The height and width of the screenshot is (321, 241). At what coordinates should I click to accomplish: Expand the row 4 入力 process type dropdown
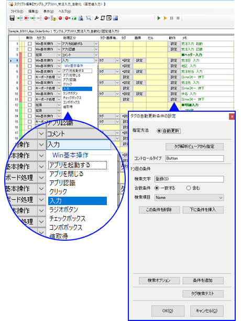96,60
